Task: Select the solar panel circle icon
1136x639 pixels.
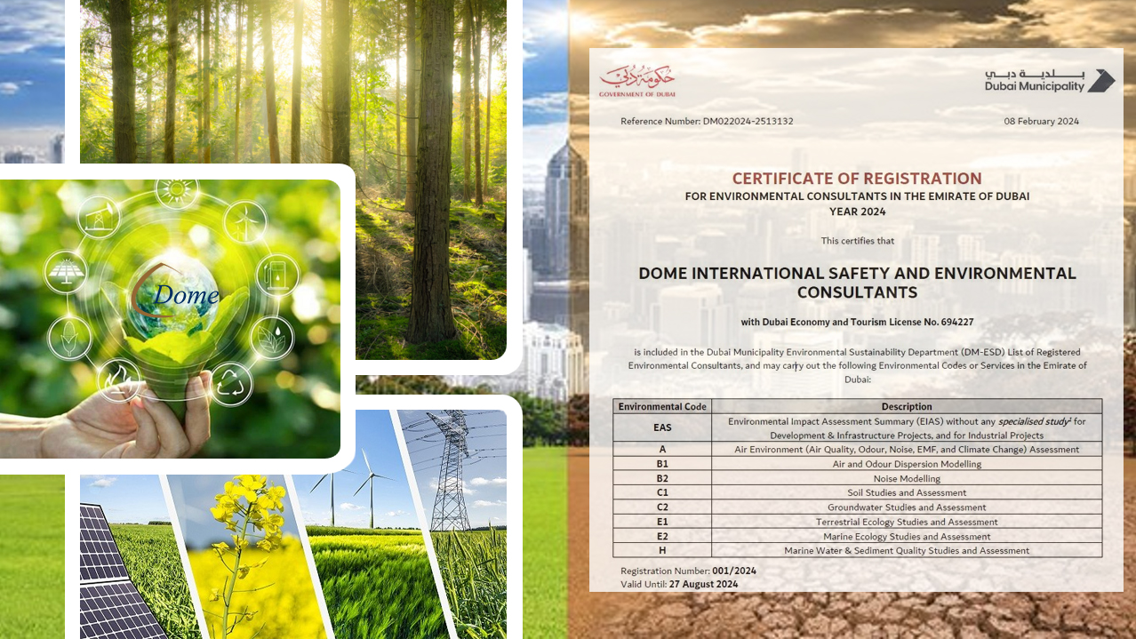Action: 65,273
